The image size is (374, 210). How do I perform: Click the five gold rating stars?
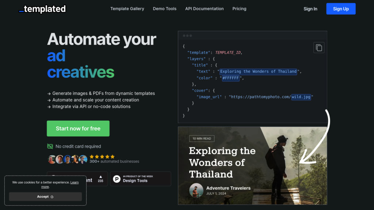(x=102, y=156)
